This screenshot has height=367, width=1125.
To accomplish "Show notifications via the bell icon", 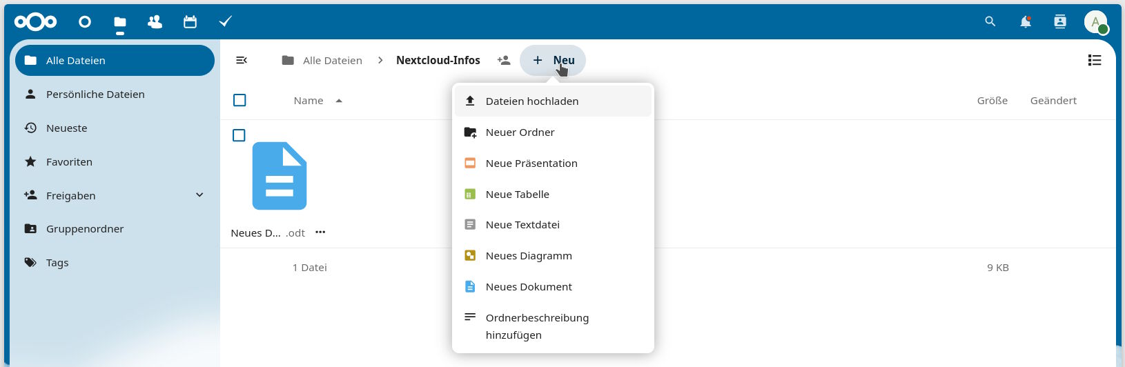I will 1025,22.
